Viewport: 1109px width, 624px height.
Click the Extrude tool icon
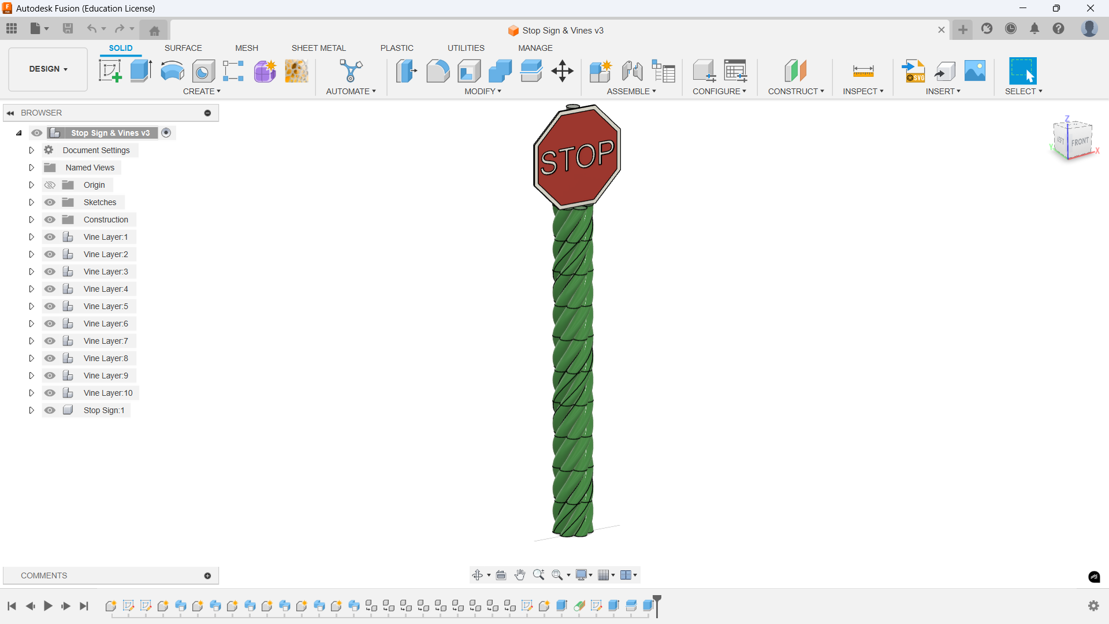(141, 71)
